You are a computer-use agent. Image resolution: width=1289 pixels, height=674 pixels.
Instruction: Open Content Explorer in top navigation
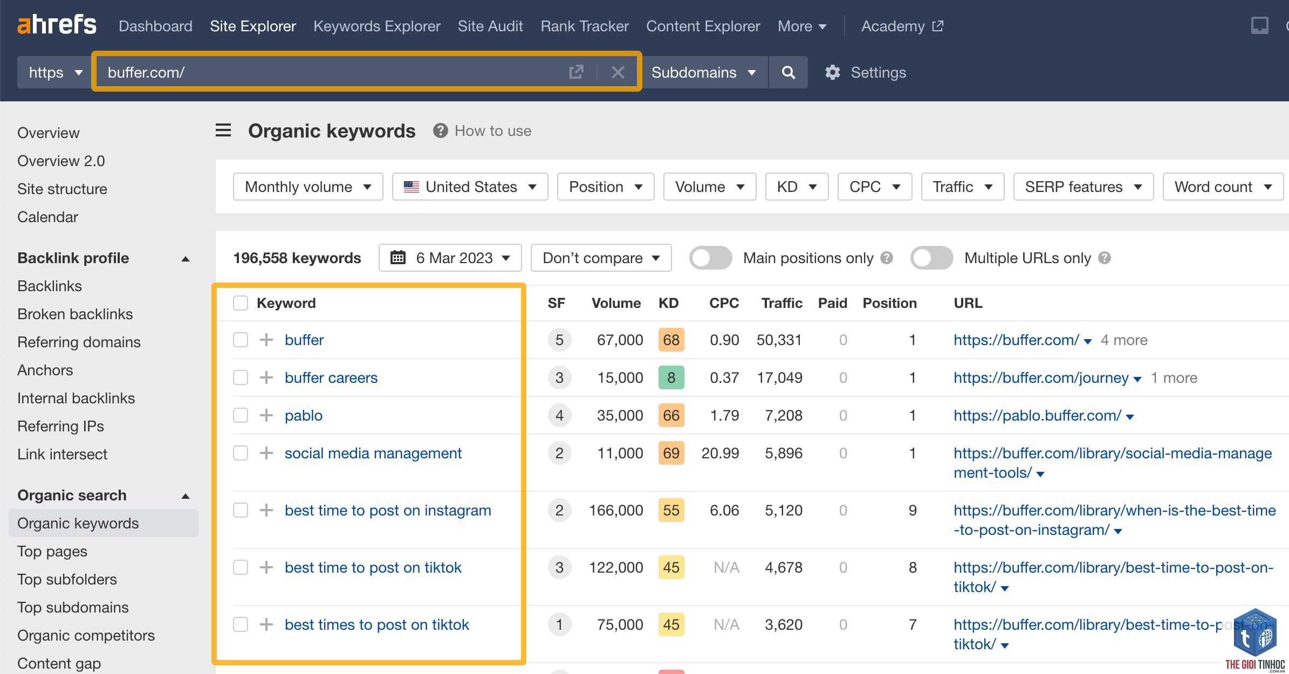(x=703, y=26)
